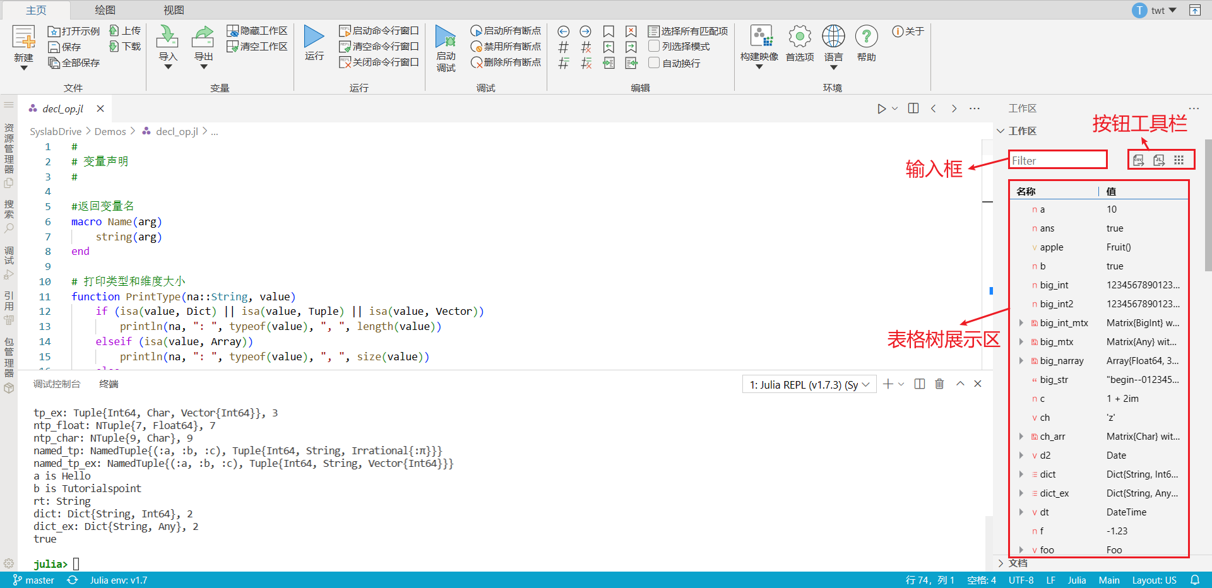Click 启动所有断点 (enable all breakpoints)
The height and width of the screenshot is (588, 1212).
(506, 31)
